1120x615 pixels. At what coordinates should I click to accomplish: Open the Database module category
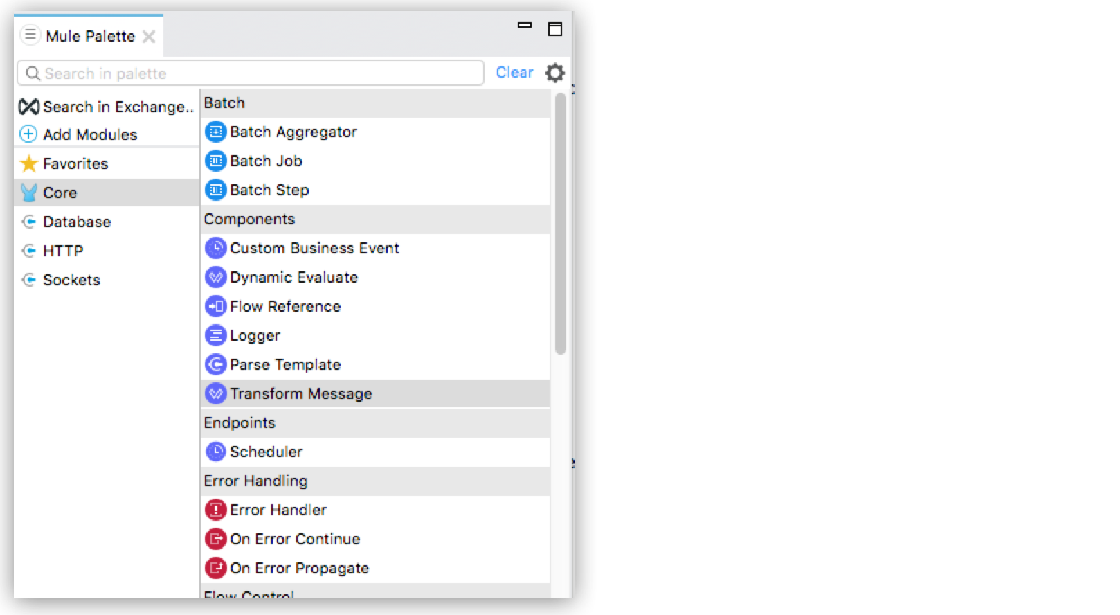click(76, 222)
